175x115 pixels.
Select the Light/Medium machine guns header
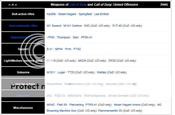coord(23,61)
